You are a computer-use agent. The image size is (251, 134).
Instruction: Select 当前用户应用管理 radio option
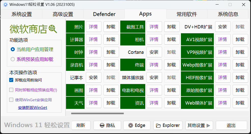(13, 49)
